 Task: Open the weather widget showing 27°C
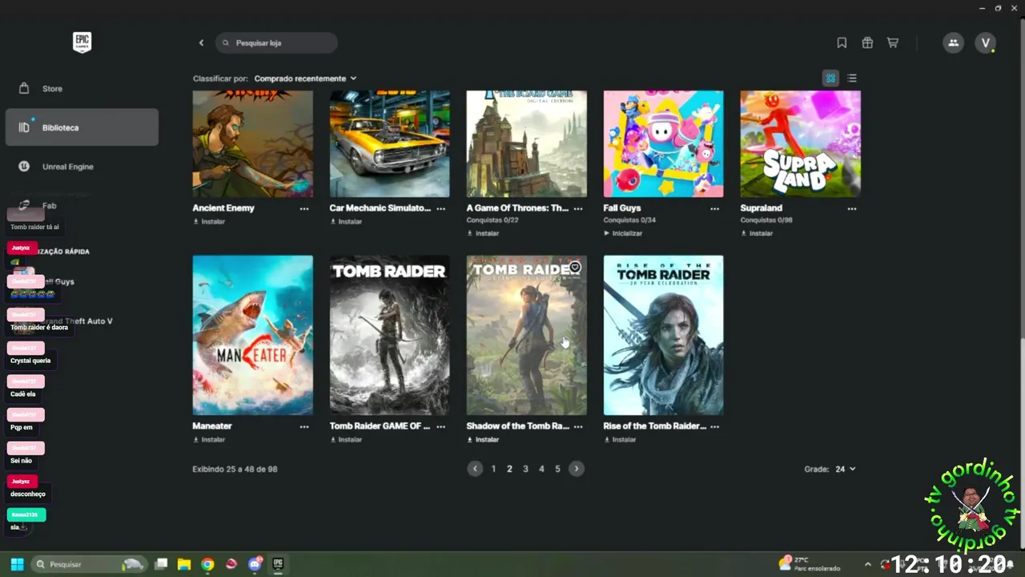point(809,564)
